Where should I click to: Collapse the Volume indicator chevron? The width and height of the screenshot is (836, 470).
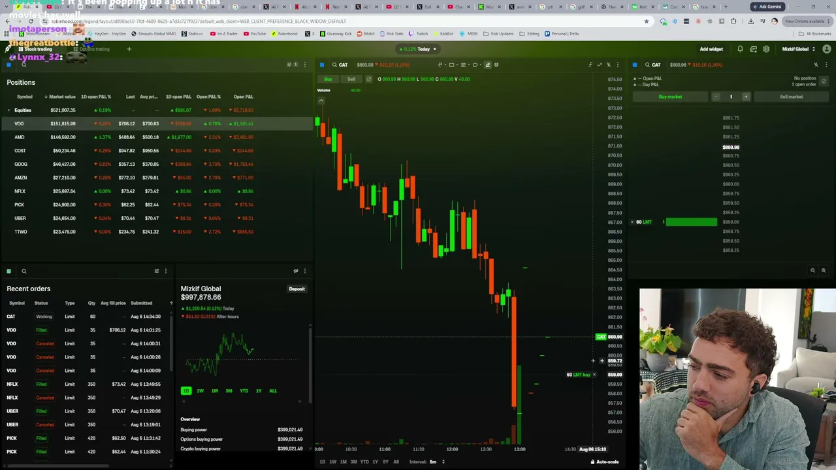(x=321, y=101)
